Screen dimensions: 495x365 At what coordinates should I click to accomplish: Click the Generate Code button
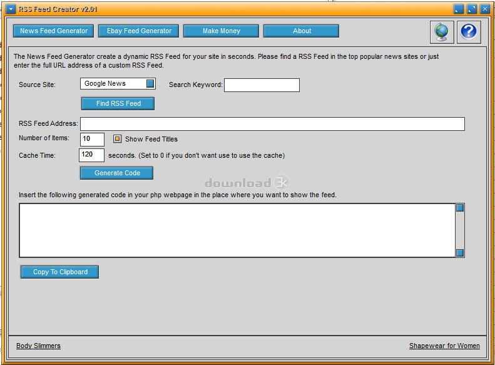pos(117,173)
